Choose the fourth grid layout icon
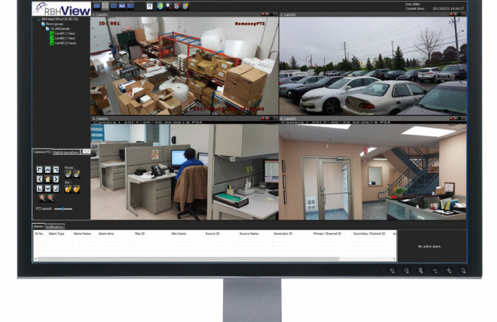 pyautogui.click(x=122, y=6)
